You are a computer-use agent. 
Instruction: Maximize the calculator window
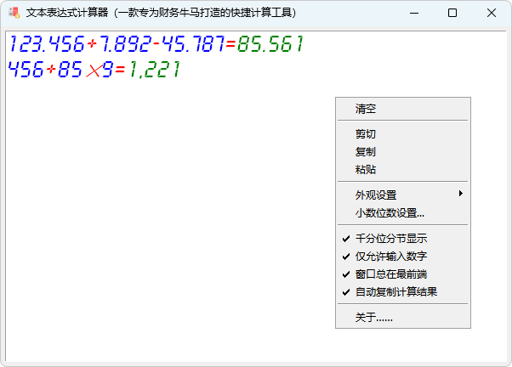(452, 13)
